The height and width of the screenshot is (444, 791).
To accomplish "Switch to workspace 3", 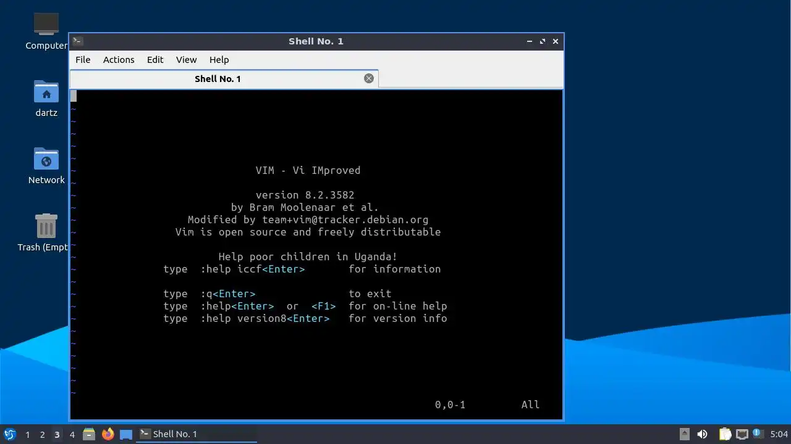I will pyautogui.click(x=57, y=434).
